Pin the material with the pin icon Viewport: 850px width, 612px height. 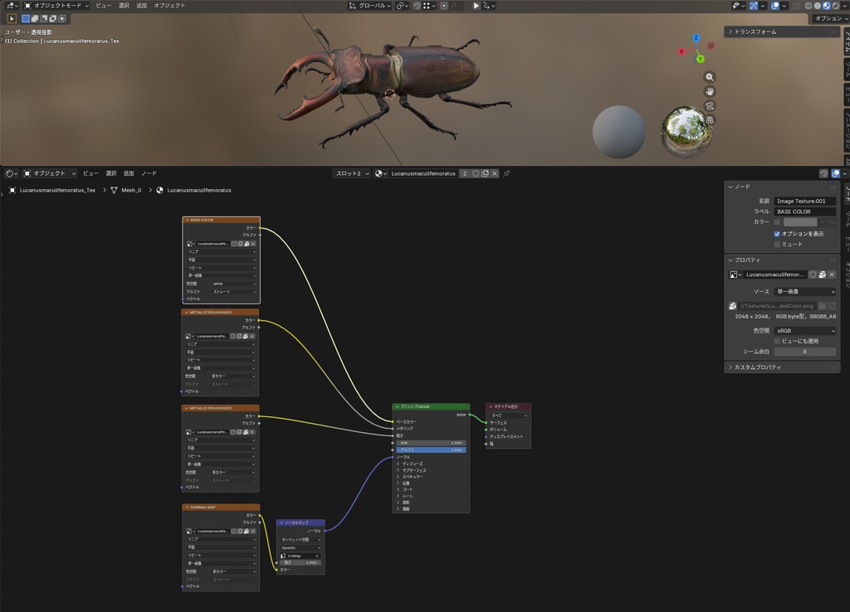(x=506, y=173)
